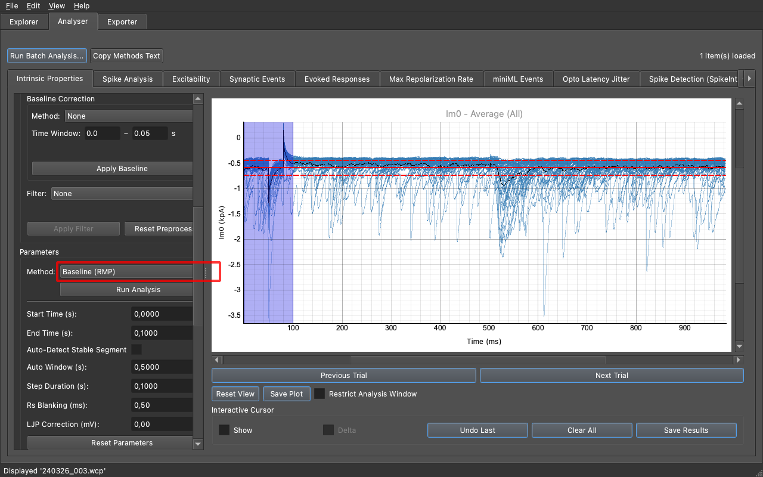The height and width of the screenshot is (477, 763).
Task: Enable the Show cursor checkbox
Action: coord(224,430)
